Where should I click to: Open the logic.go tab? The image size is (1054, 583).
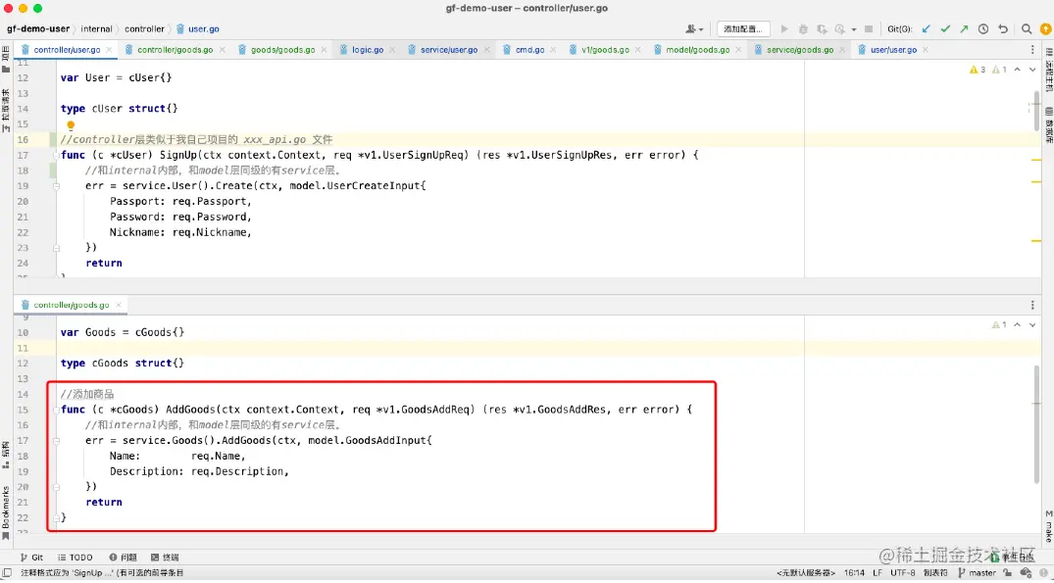pyautogui.click(x=368, y=50)
